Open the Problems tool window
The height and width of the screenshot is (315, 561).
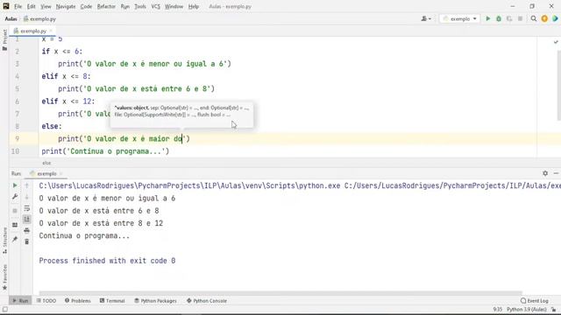78,301
